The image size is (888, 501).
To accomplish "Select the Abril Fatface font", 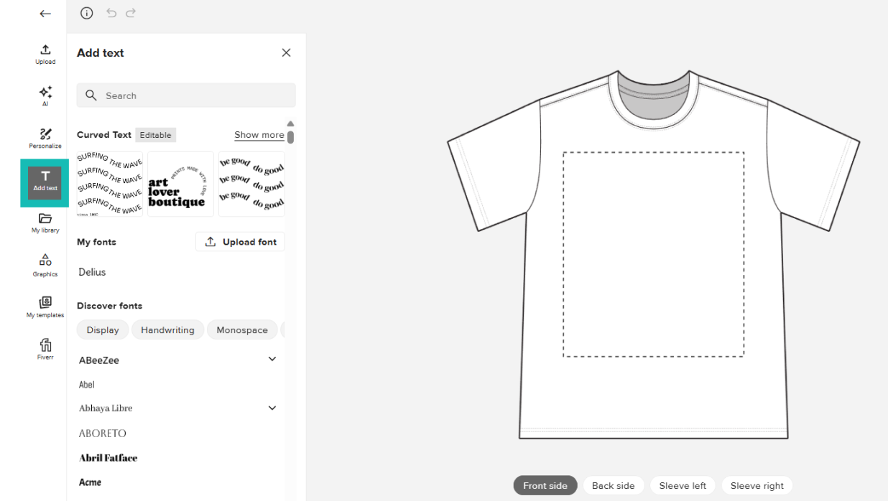I will [x=108, y=458].
